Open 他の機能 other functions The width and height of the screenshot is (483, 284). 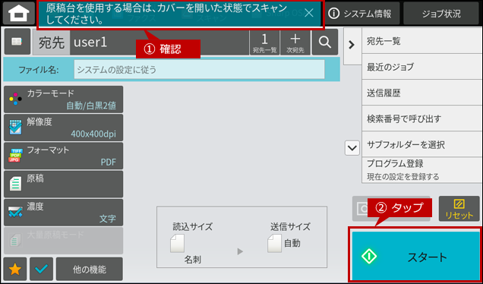click(90, 269)
